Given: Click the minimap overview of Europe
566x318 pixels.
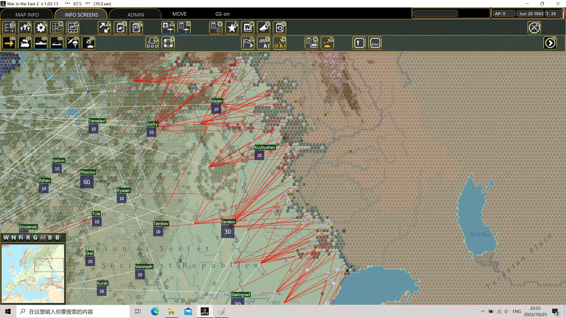Looking at the screenshot, I should click(x=33, y=273).
